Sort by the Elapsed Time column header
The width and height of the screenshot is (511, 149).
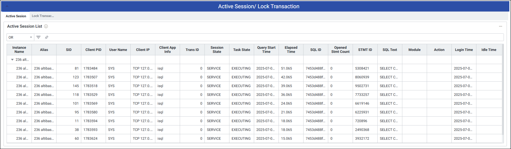pyautogui.click(x=291, y=50)
